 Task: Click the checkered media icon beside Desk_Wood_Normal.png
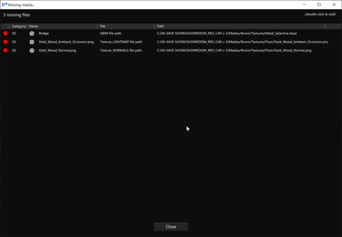pos(32,50)
